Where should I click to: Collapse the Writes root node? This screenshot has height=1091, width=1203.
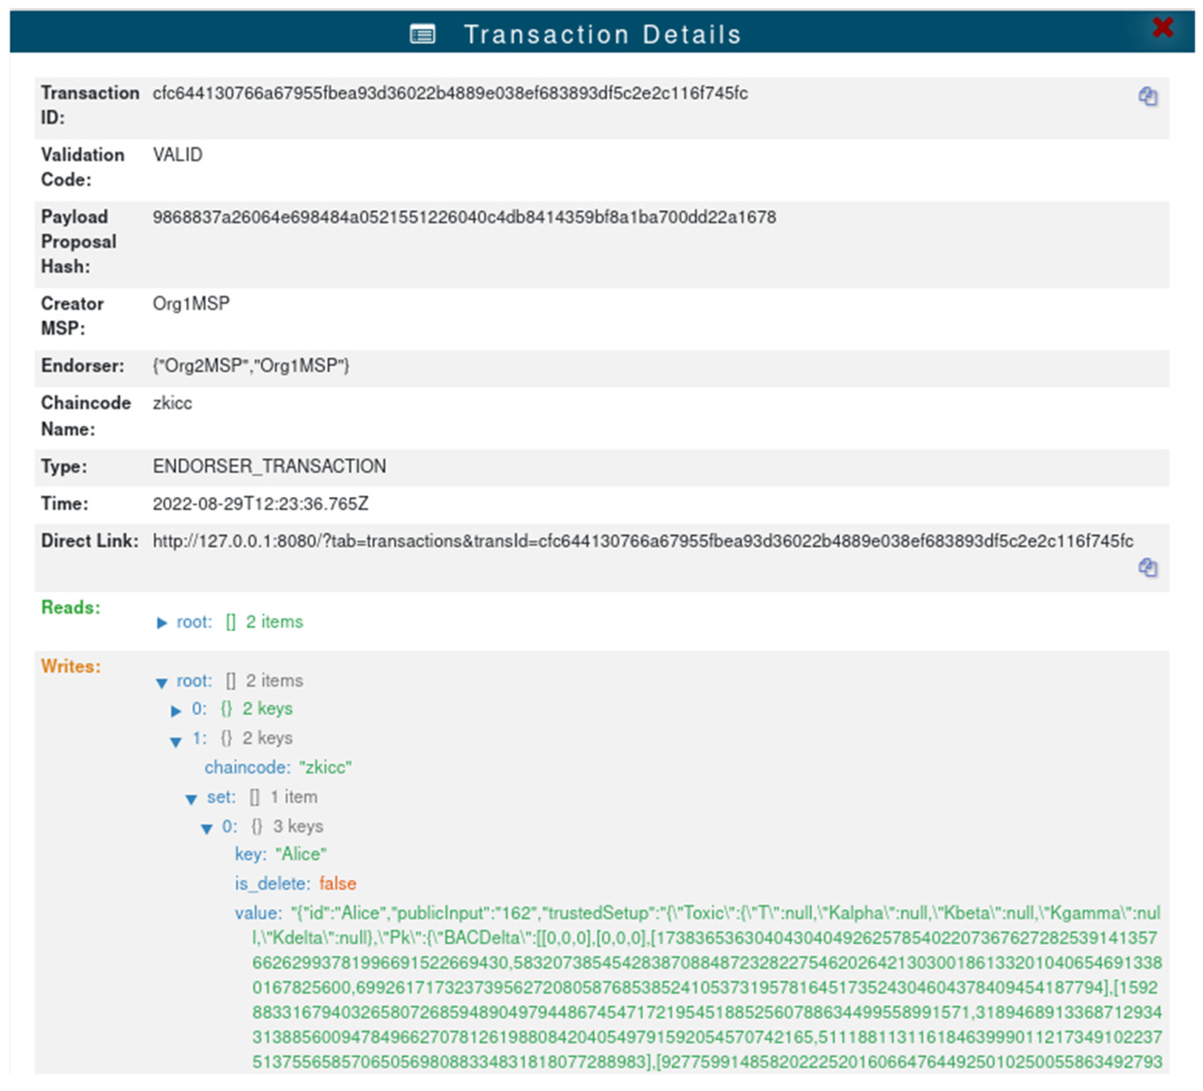click(161, 683)
